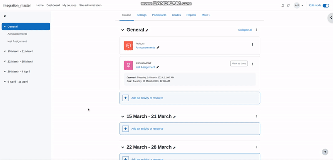Image resolution: width=333 pixels, height=160 pixels.
Task: Edit test Assignment title pencil icon
Action: 158,67
